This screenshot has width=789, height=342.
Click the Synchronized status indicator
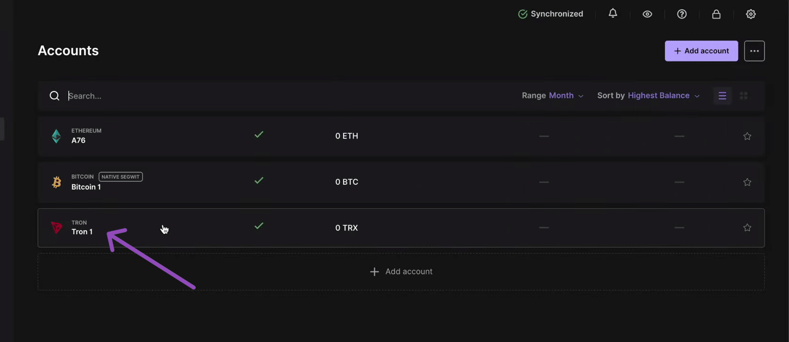coord(551,14)
